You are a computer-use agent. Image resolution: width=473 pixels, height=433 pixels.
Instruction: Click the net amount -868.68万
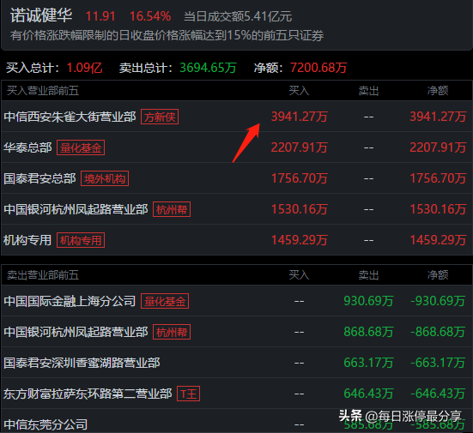point(438,332)
